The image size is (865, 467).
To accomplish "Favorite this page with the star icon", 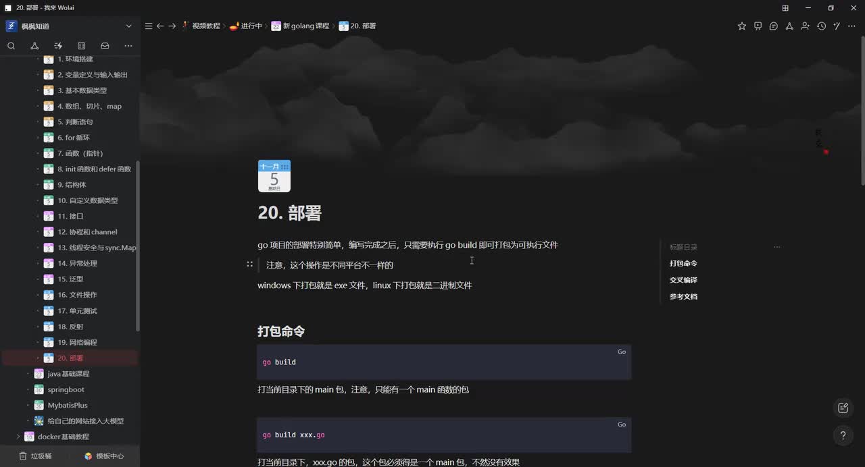I will coord(742,26).
